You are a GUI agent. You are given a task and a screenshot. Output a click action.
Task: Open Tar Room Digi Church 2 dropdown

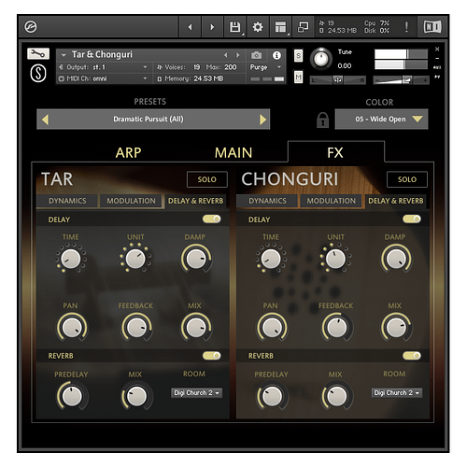tap(196, 393)
